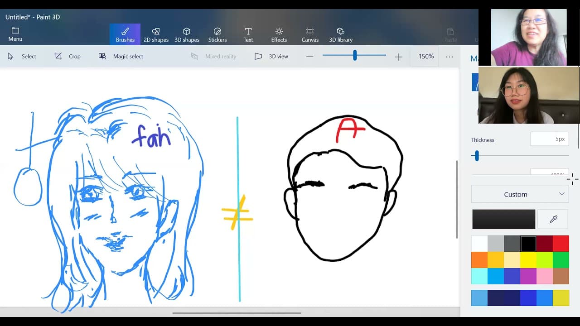Open the 3D shapes tools
The image size is (580, 326).
pyautogui.click(x=187, y=34)
